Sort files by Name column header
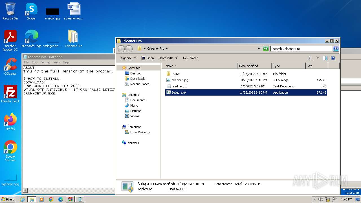361x203 pixels. 200,66
